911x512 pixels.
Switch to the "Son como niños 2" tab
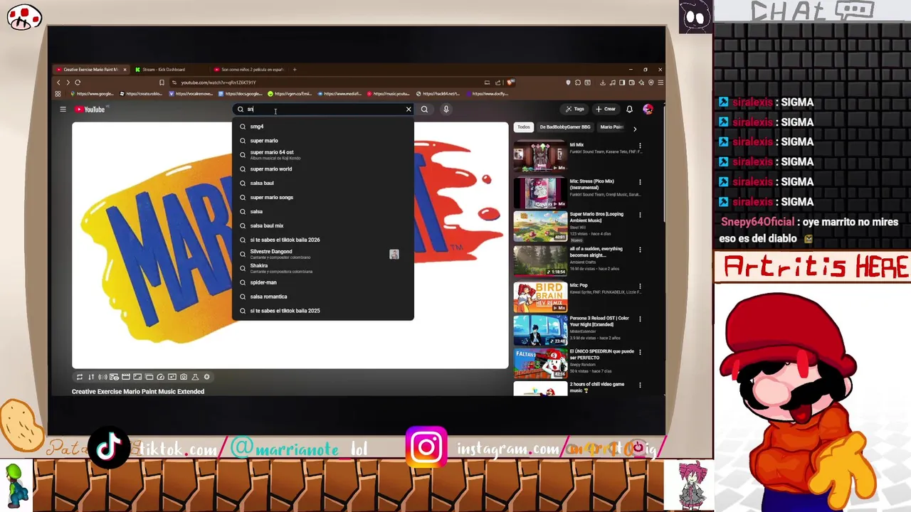click(x=250, y=70)
